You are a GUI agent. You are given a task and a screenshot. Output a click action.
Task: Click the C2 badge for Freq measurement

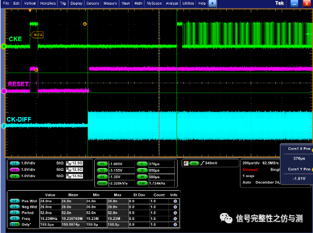(15, 218)
